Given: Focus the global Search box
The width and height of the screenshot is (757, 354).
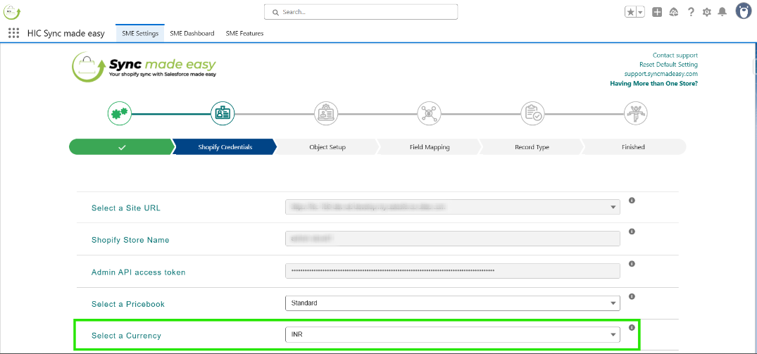Looking at the screenshot, I should (x=361, y=12).
